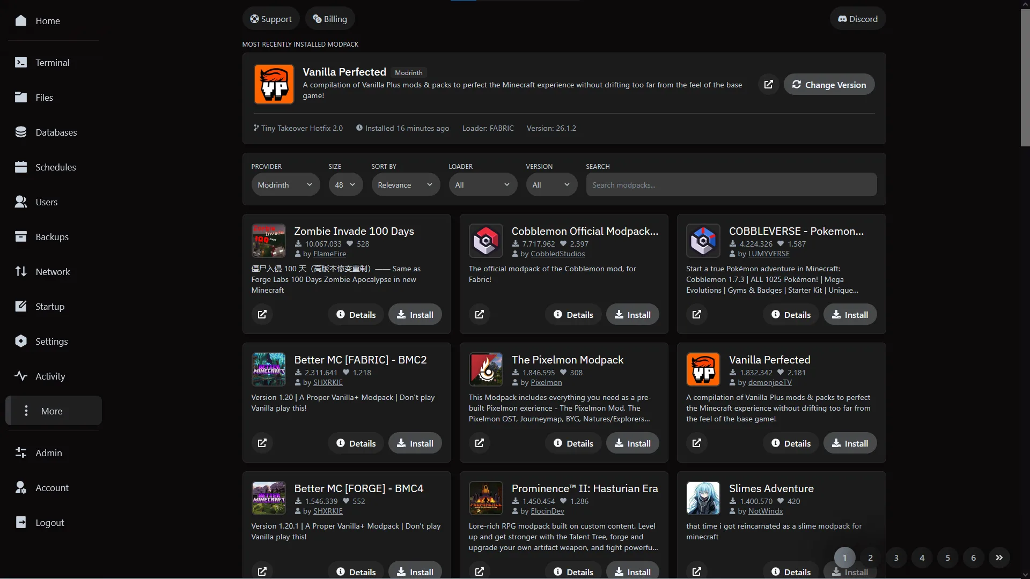Open the Terminal icon in sidebar

point(21,62)
